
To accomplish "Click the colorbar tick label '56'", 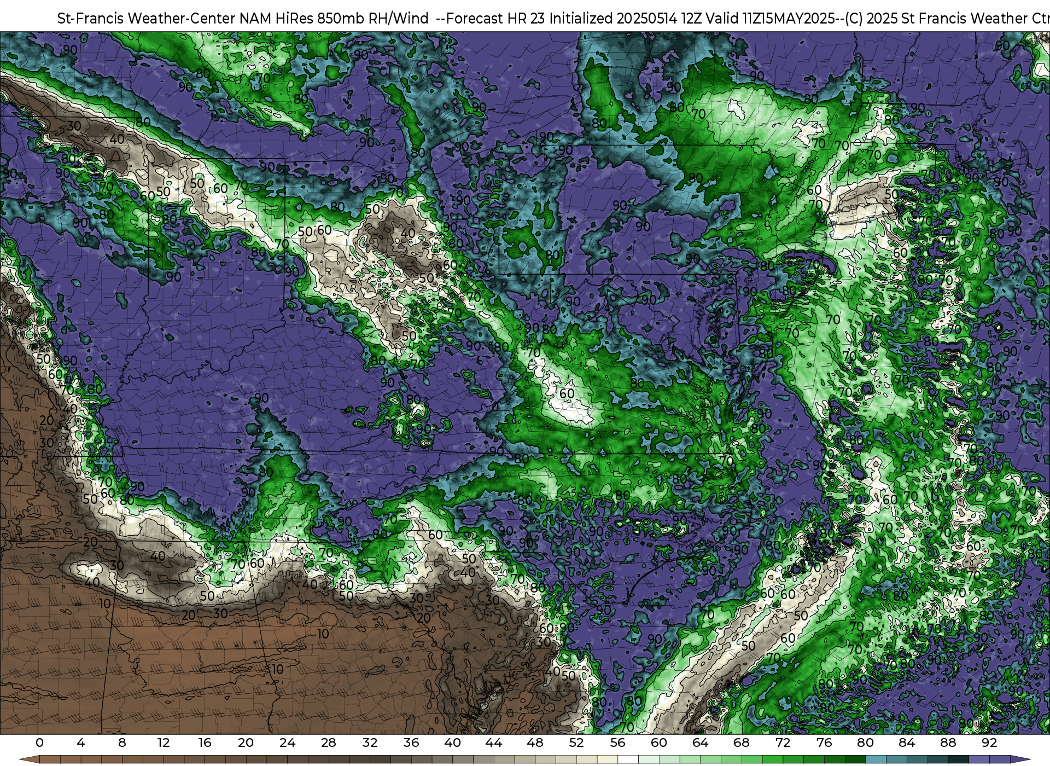I will tap(617, 742).
